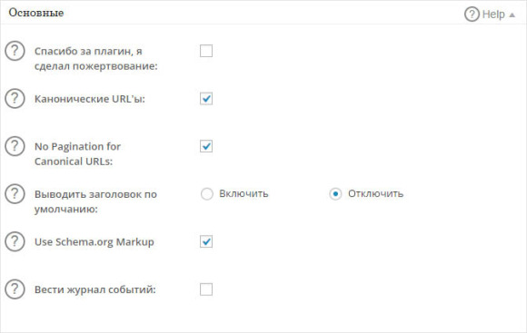Click the circled question icon near Help
Image resolution: width=527 pixels, height=333 pixels.
tap(472, 15)
